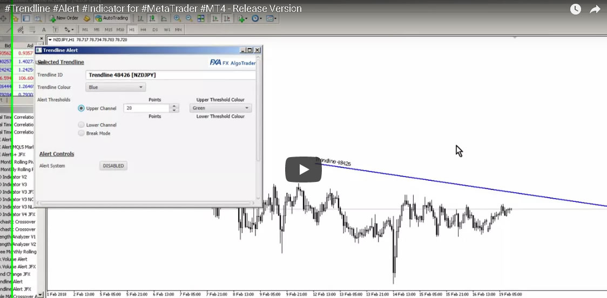Select Indicator V4 JFX in Navigator
The width and height of the screenshot is (607, 298).
point(18,214)
